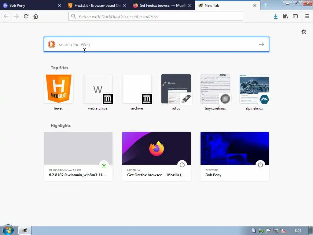
Task: Open the Windows Start menu
Action: (x=8, y=230)
